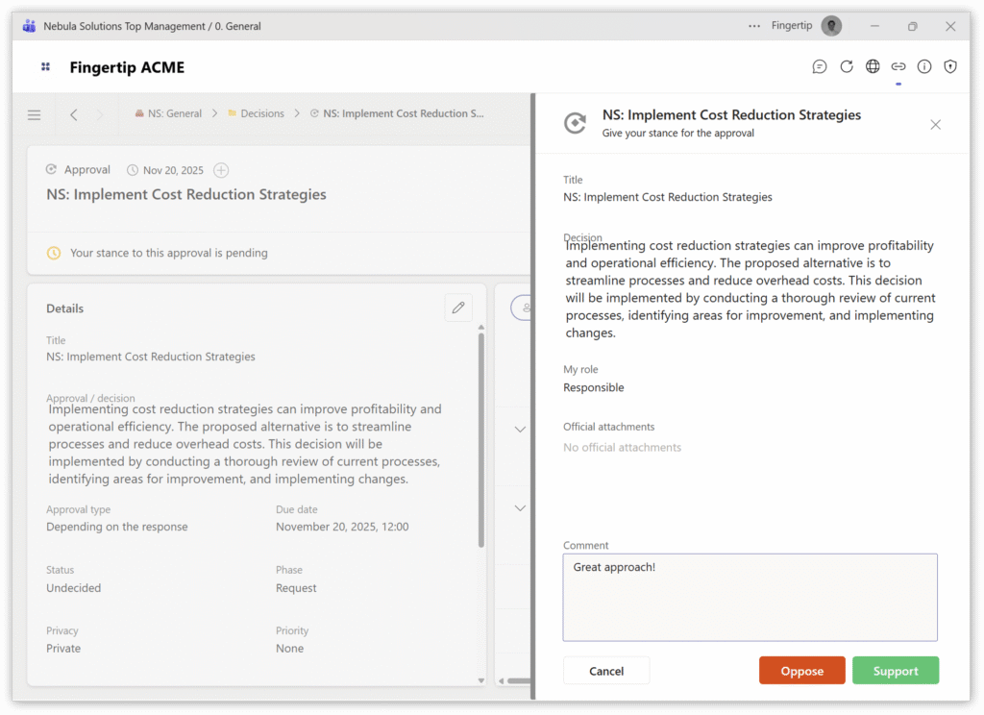Click the copy link icon
This screenshot has height=715, width=984.
[898, 66]
